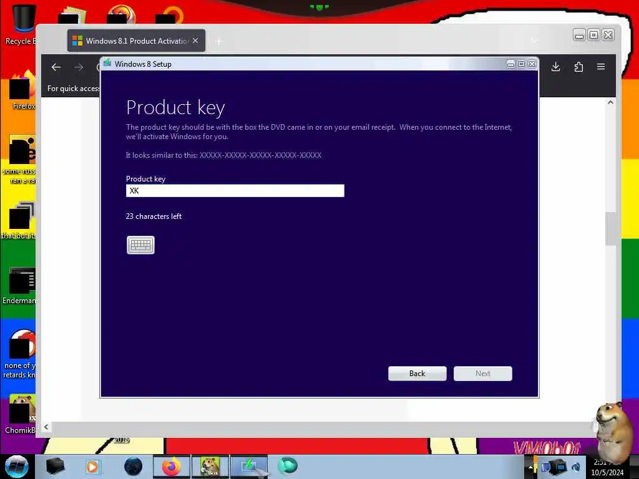Select the Enderman desktop icon

(19, 285)
